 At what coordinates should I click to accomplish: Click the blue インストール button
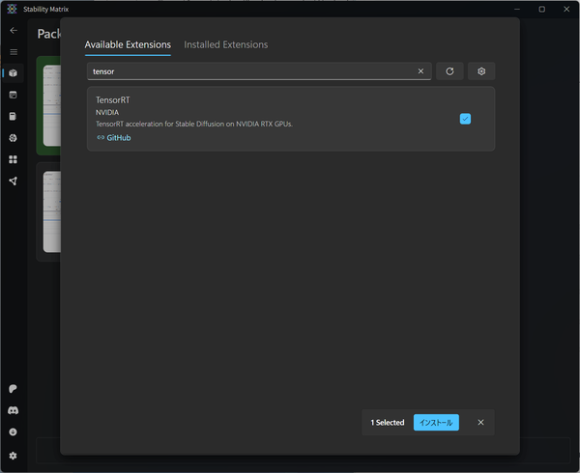pyautogui.click(x=436, y=422)
